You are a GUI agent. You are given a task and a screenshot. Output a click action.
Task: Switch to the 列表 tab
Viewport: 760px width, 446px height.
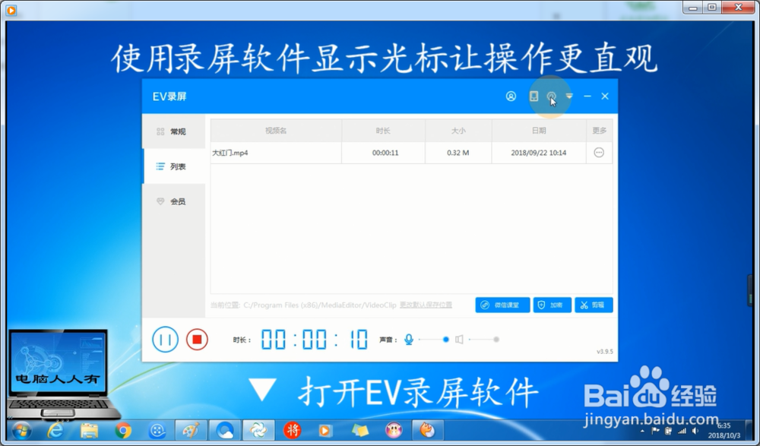(x=173, y=166)
